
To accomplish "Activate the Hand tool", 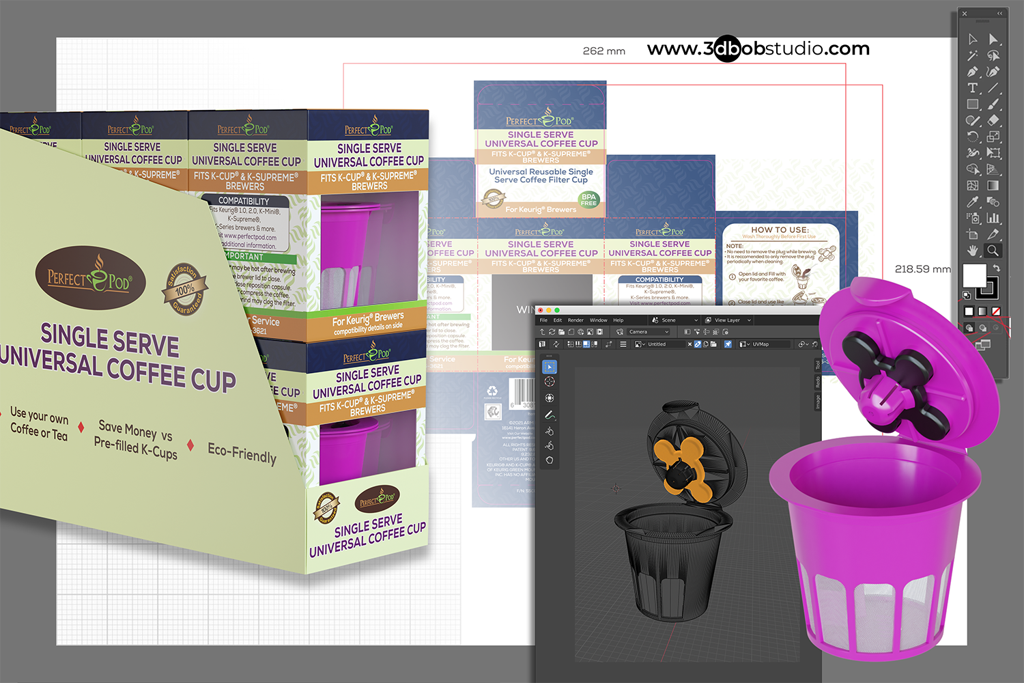I will [971, 251].
